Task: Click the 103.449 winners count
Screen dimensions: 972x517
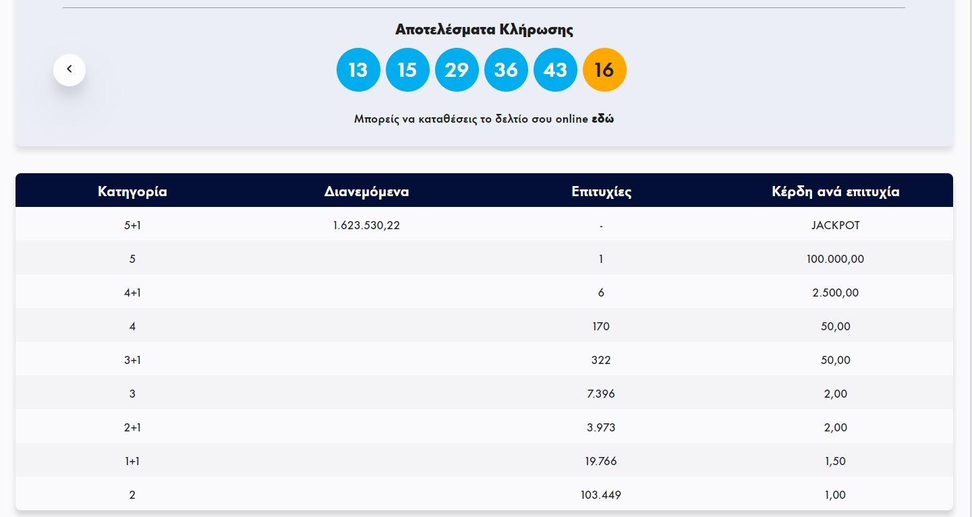Action: [x=601, y=495]
